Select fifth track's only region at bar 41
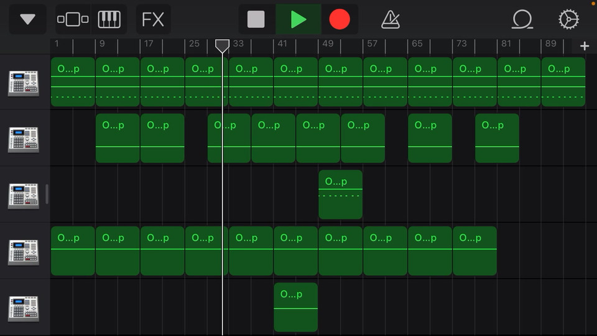The width and height of the screenshot is (597, 336). [x=296, y=307]
